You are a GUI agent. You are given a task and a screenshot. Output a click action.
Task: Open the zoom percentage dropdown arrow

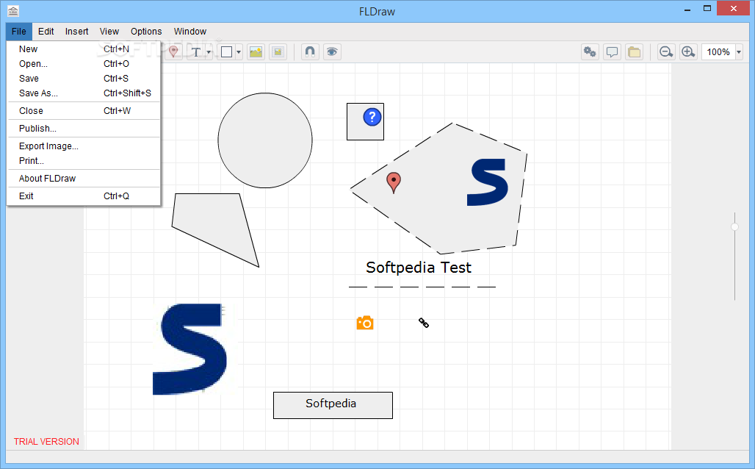click(x=739, y=52)
